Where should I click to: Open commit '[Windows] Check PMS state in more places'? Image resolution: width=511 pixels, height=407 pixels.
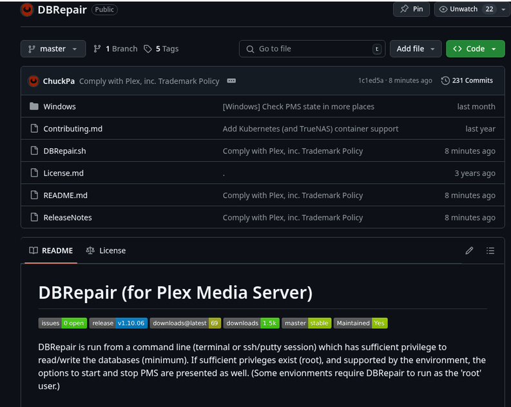click(298, 106)
